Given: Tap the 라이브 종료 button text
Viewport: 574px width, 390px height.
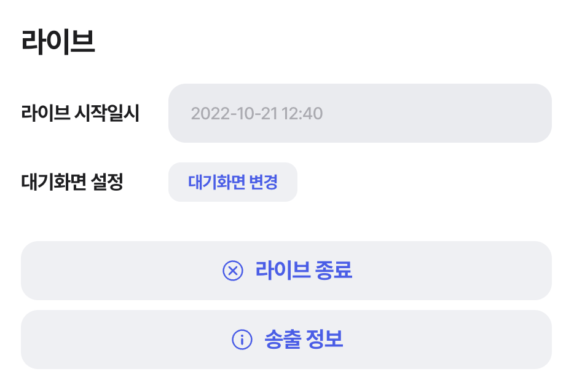Looking at the screenshot, I should tap(304, 271).
